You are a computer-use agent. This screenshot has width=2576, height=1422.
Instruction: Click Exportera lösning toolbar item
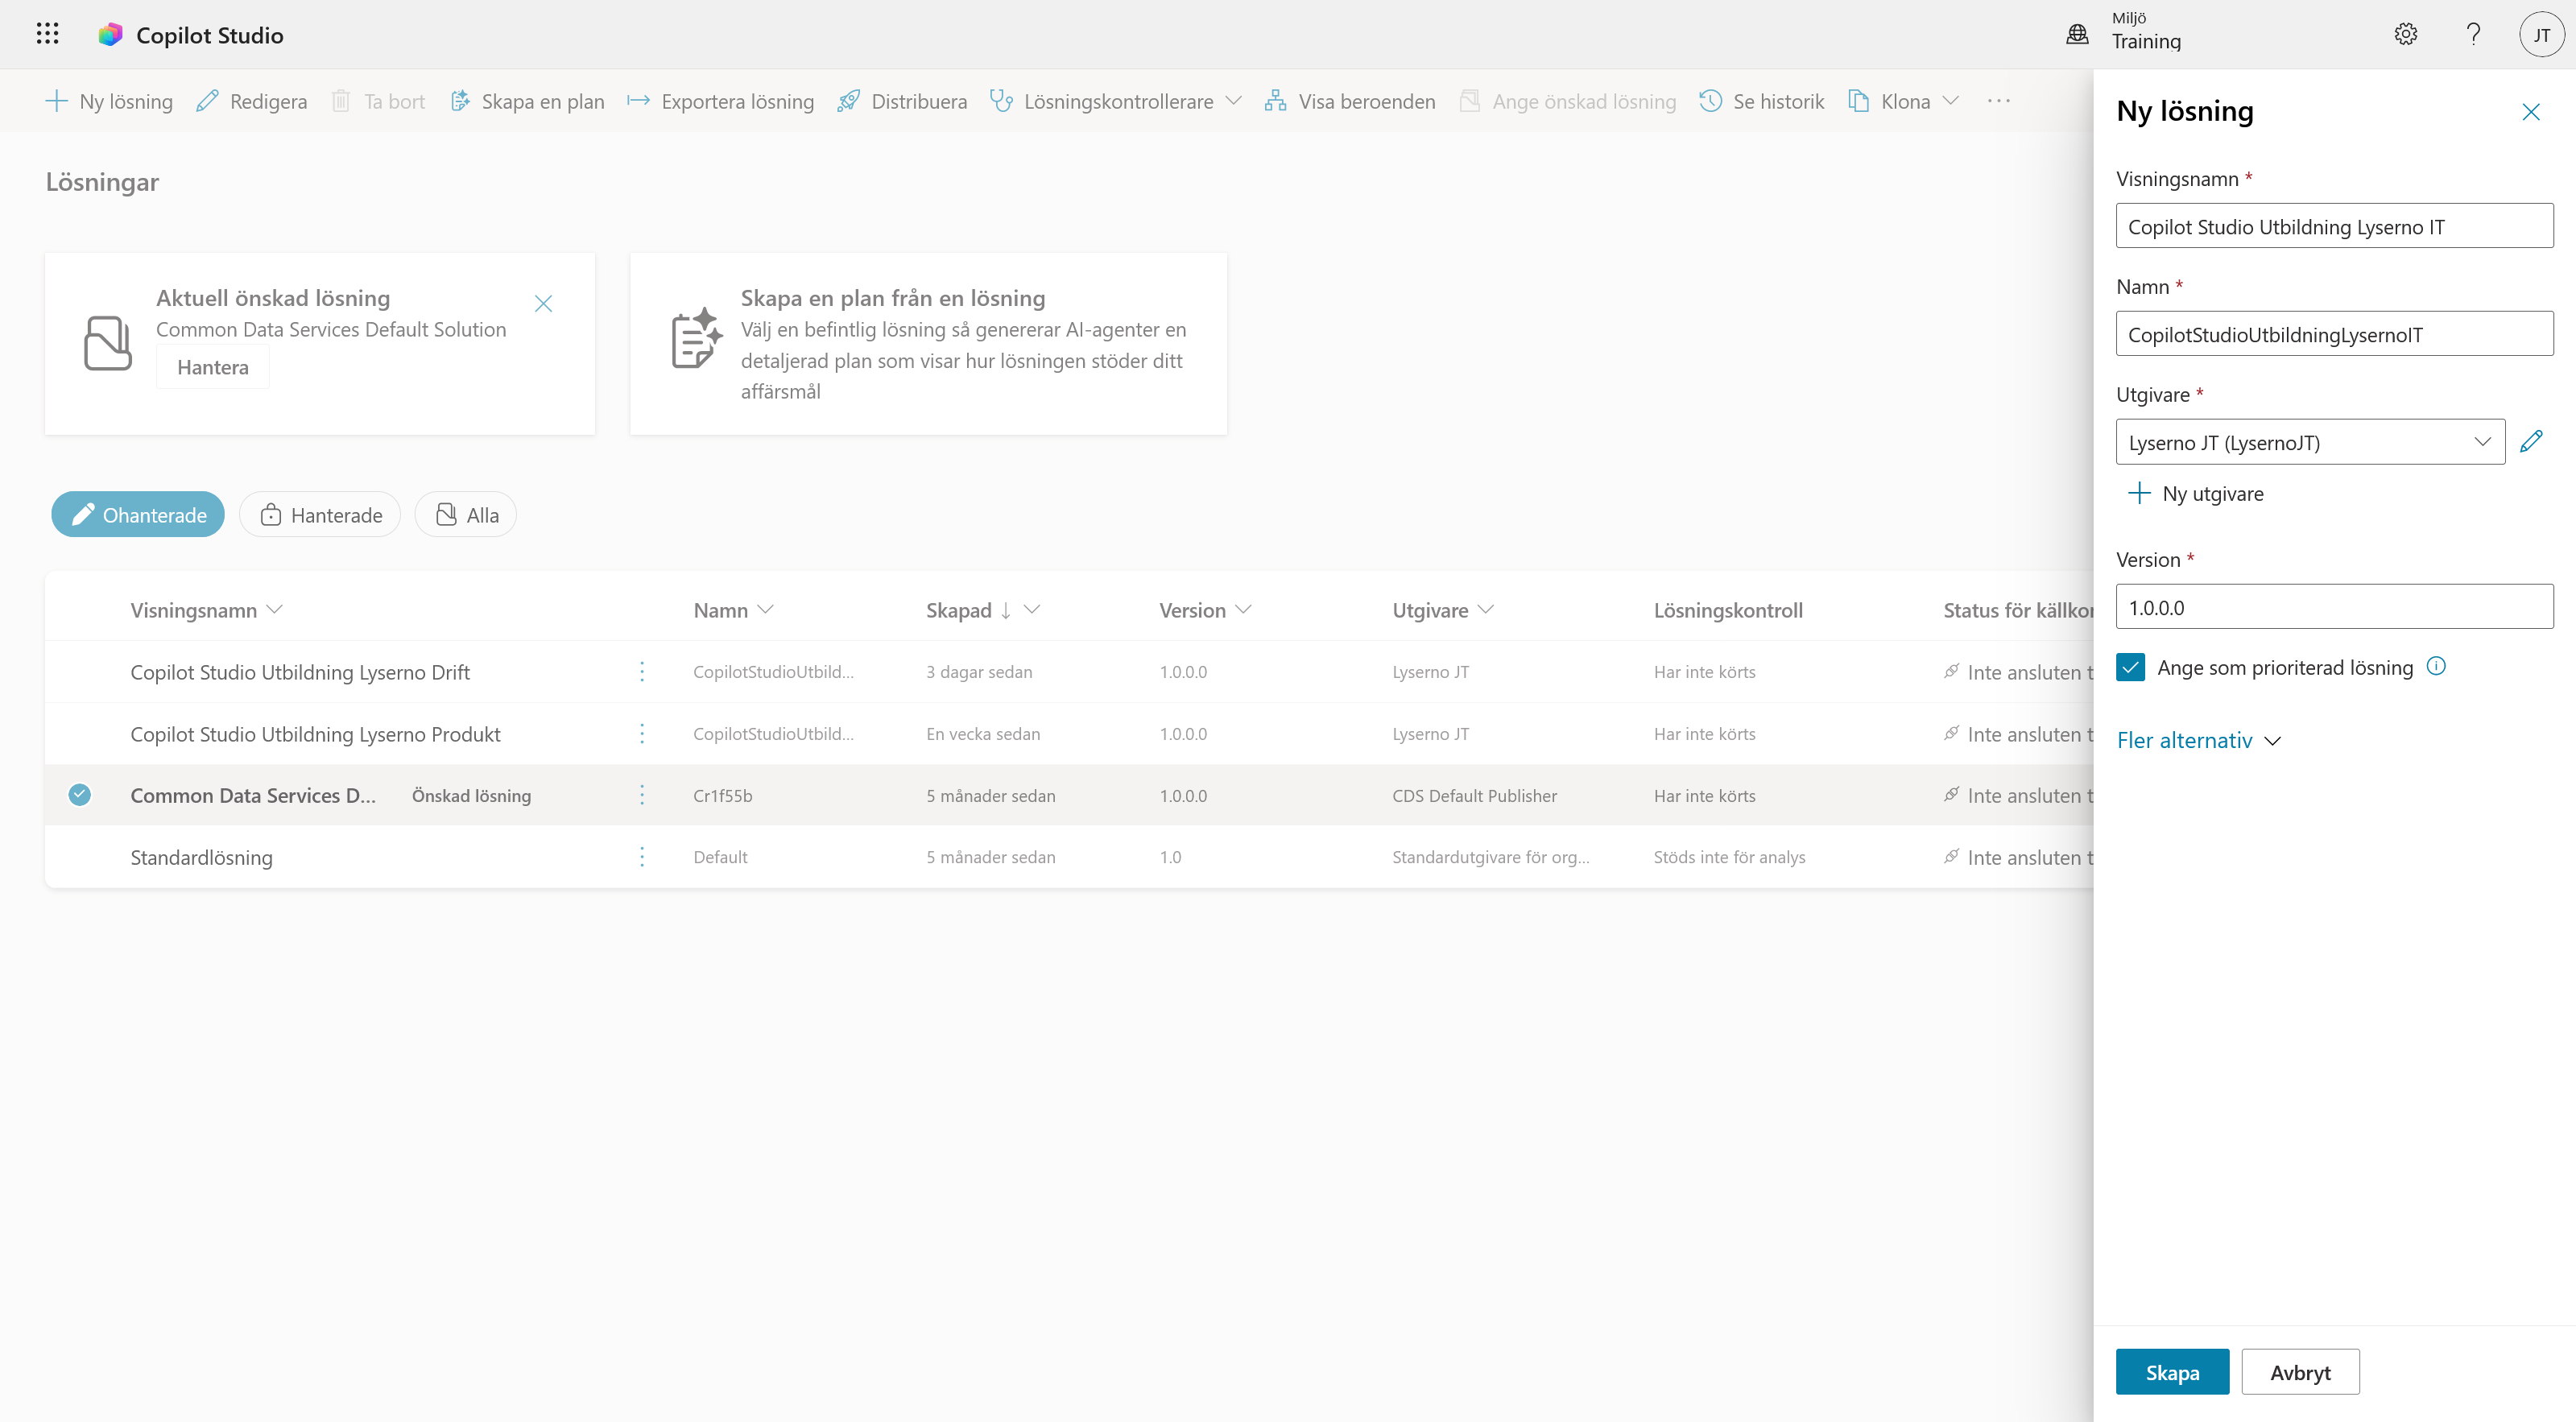720,101
